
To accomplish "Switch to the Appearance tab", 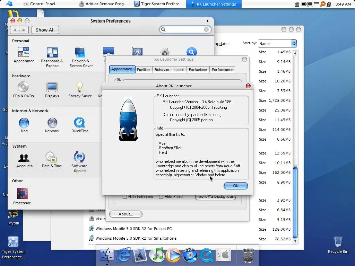I will [122, 69].
